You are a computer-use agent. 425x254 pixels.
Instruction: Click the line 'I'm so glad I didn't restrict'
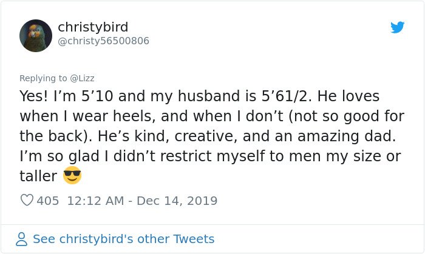pos(210,156)
